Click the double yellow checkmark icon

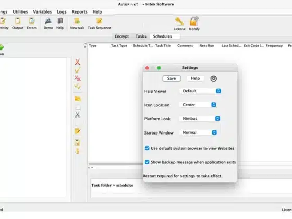click(x=78, y=87)
